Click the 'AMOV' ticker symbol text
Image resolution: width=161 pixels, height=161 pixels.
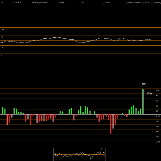point(107,3)
